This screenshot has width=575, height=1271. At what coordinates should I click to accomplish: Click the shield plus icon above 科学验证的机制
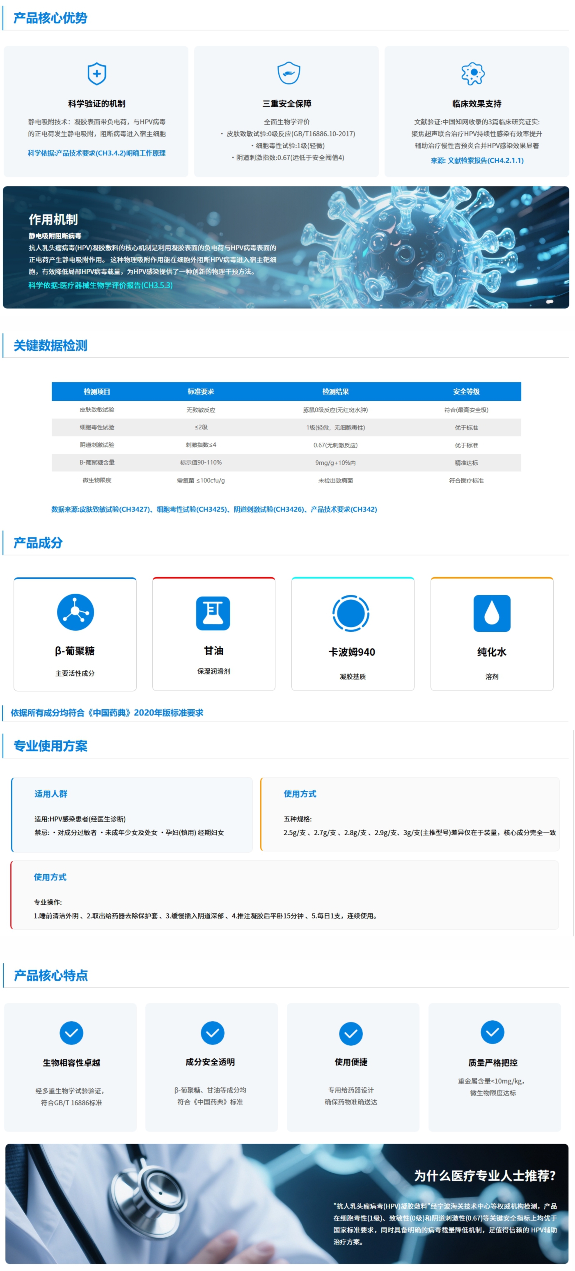coord(97,74)
